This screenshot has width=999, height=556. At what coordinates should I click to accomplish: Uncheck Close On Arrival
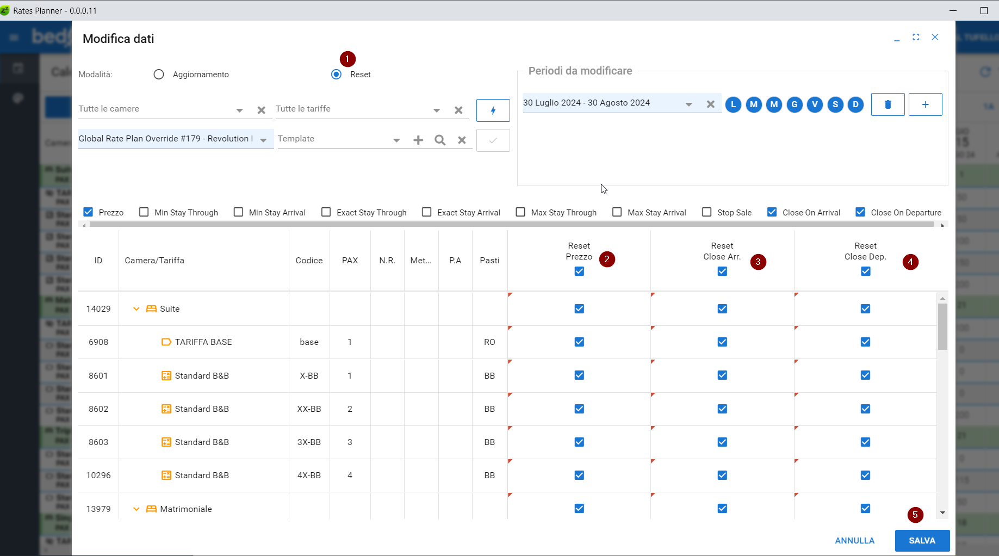772,212
